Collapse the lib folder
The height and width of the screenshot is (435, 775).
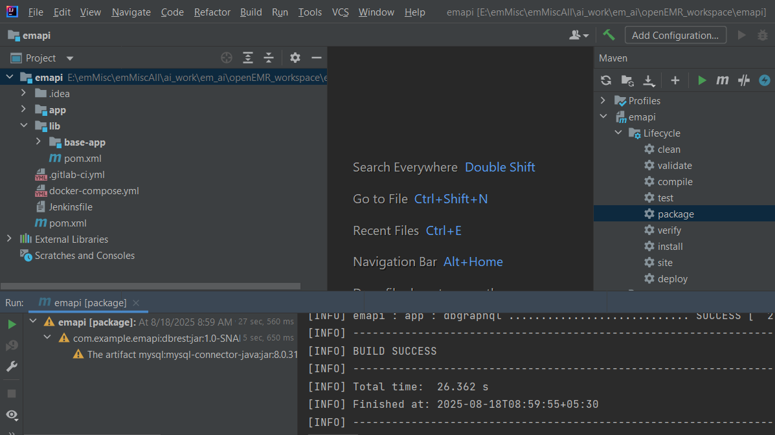click(23, 126)
